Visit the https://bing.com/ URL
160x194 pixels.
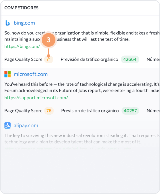click(x=22, y=47)
